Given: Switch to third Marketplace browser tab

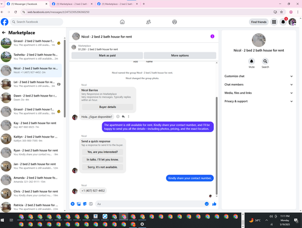Looking at the screenshot, I should pyautogui.click(x=117, y=4).
